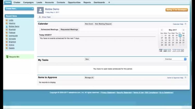Open the Dashboards tab
The width and height of the screenshot is (195, 109).
coord(99,2)
